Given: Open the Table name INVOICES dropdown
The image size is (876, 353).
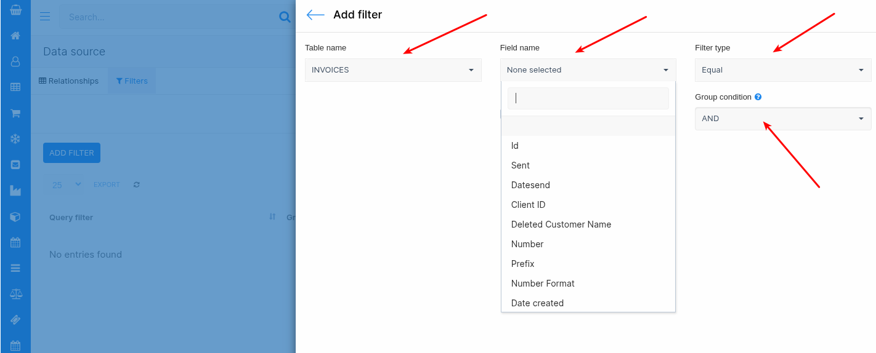Looking at the screenshot, I should point(393,70).
